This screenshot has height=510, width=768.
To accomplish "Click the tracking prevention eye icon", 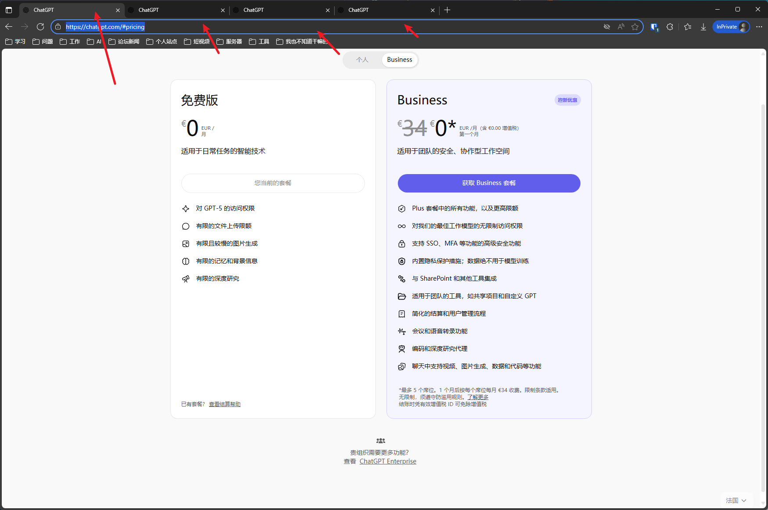I will pos(607,27).
